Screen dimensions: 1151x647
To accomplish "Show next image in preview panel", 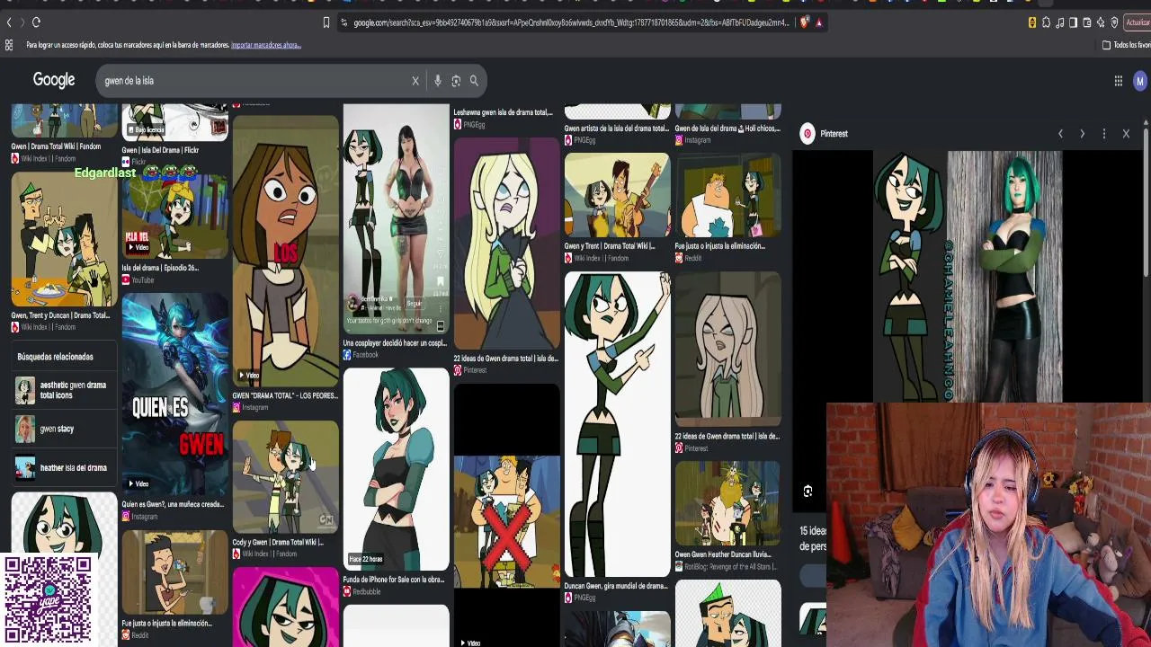I will coord(1082,134).
